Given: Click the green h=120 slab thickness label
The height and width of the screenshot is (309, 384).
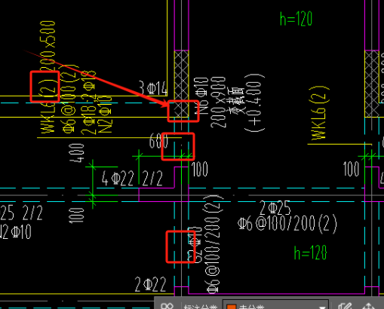Looking at the screenshot, I should point(296,19).
